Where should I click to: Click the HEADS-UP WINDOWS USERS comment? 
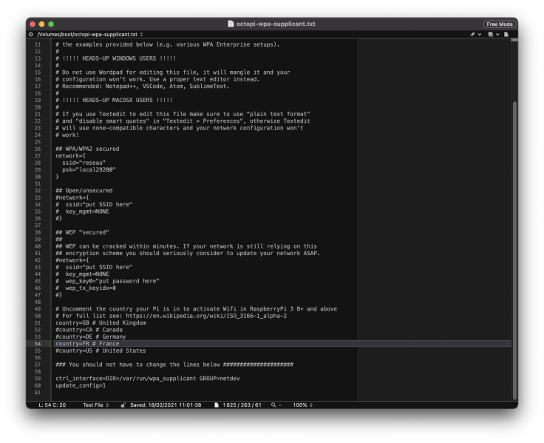[x=115, y=58]
